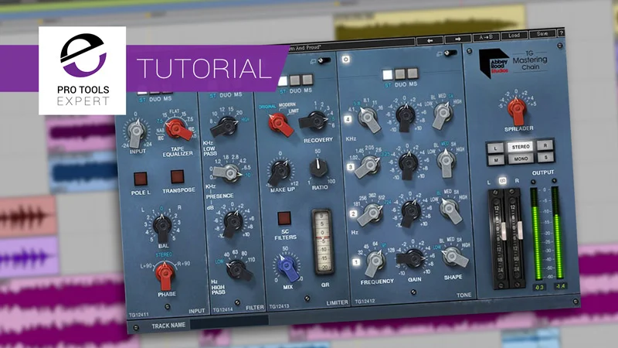This screenshot has width=618, height=348.
Task: Select ST mode in the Limiter module
Action: tap(283, 81)
